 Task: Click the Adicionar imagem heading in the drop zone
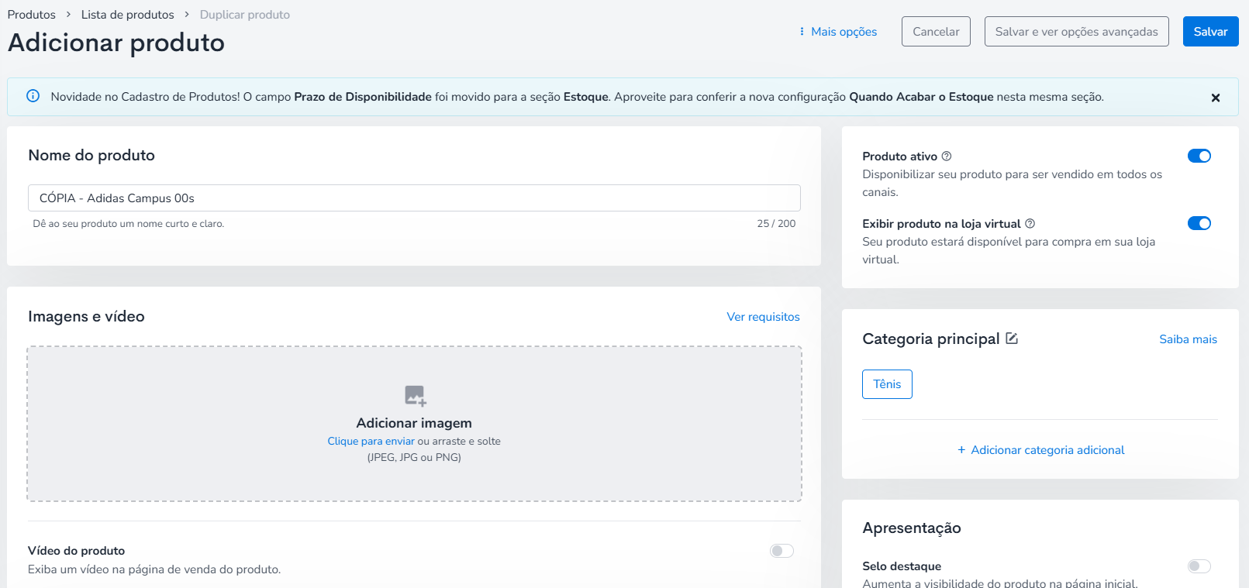point(414,423)
